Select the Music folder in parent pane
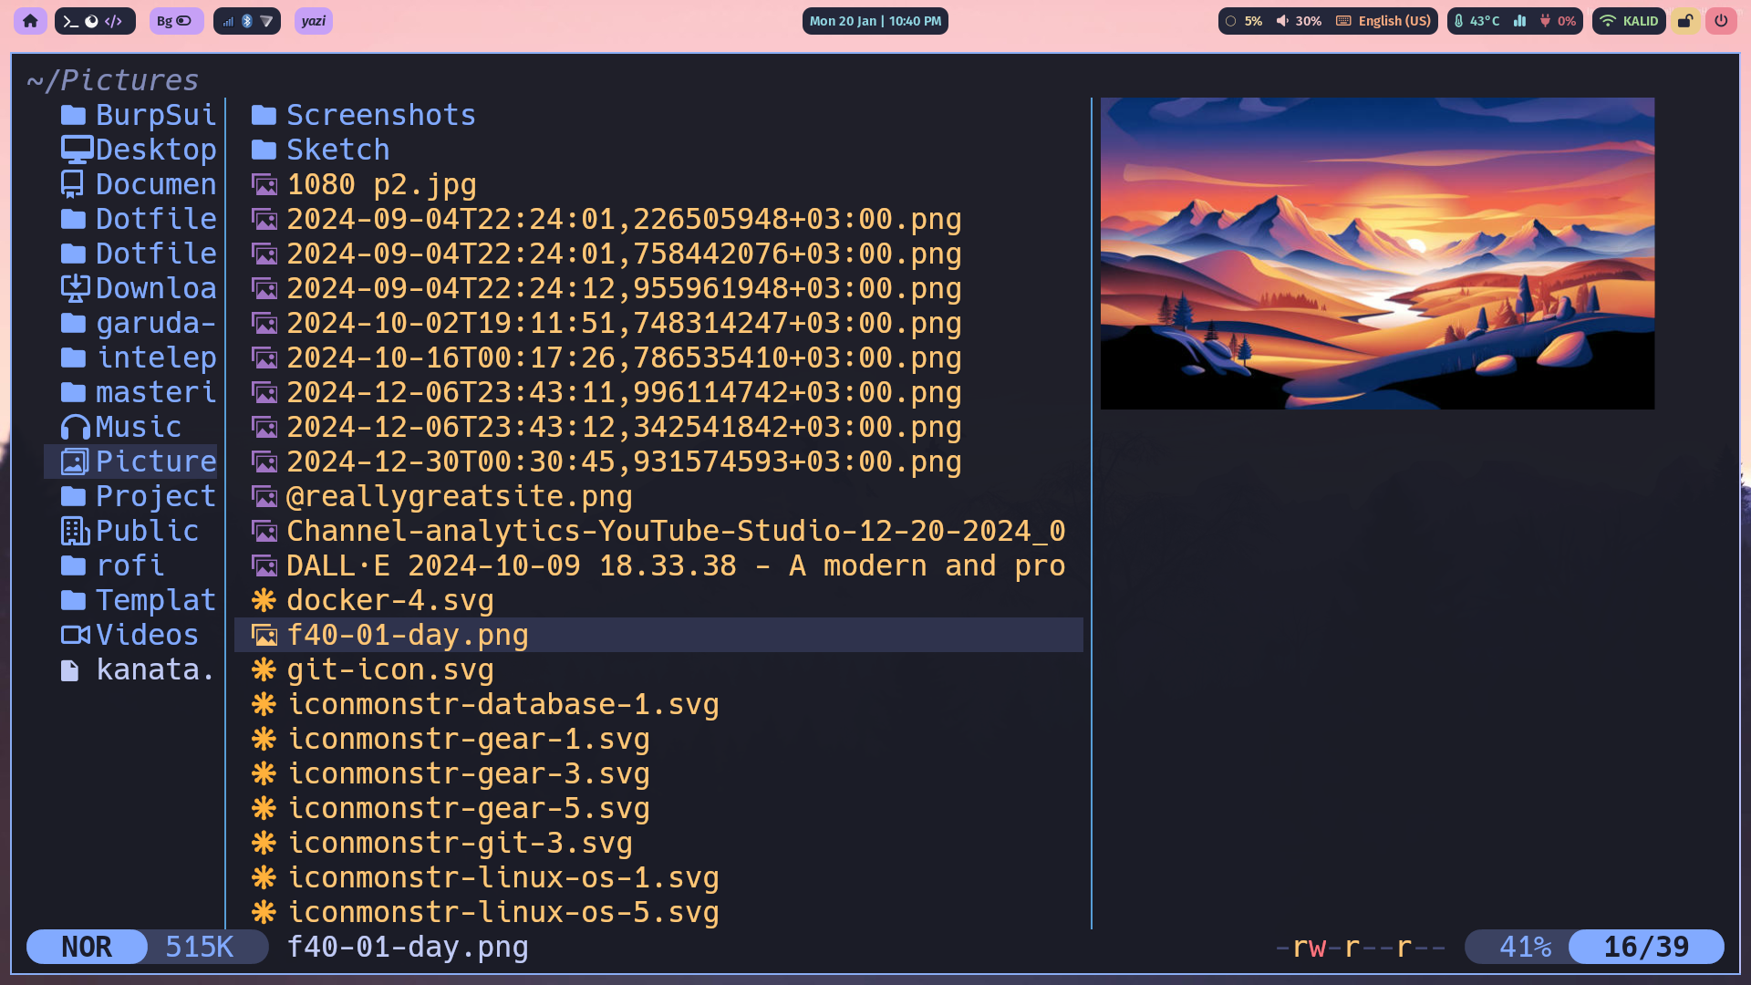Screen dimensions: 1751x985 click(x=138, y=427)
